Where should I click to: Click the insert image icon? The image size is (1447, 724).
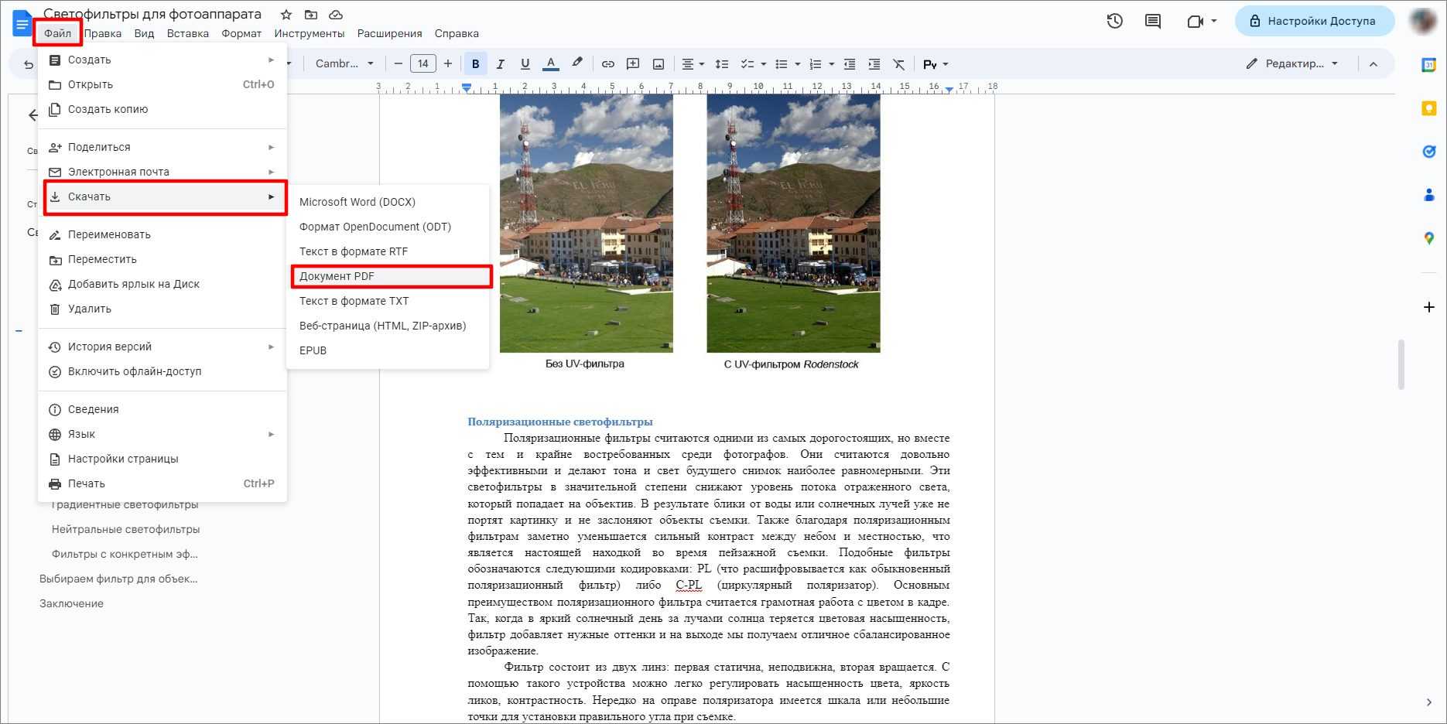tap(659, 64)
